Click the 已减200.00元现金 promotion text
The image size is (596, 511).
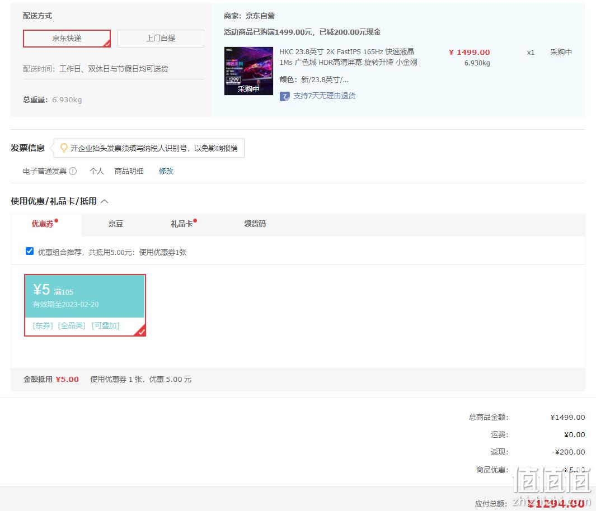350,32
